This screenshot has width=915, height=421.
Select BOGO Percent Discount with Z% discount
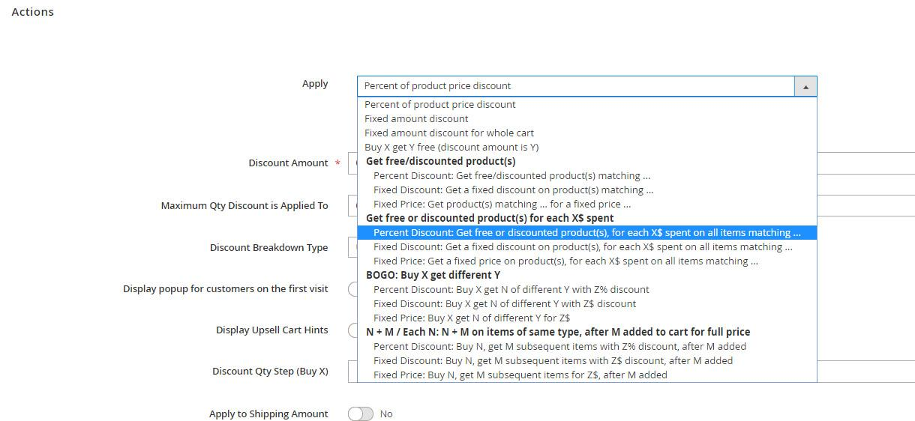(x=586, y=289)
